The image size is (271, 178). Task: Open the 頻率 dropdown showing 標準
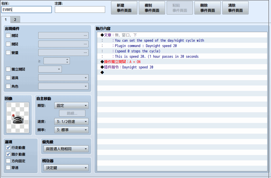pyautogui.click(x=71, y=130)
